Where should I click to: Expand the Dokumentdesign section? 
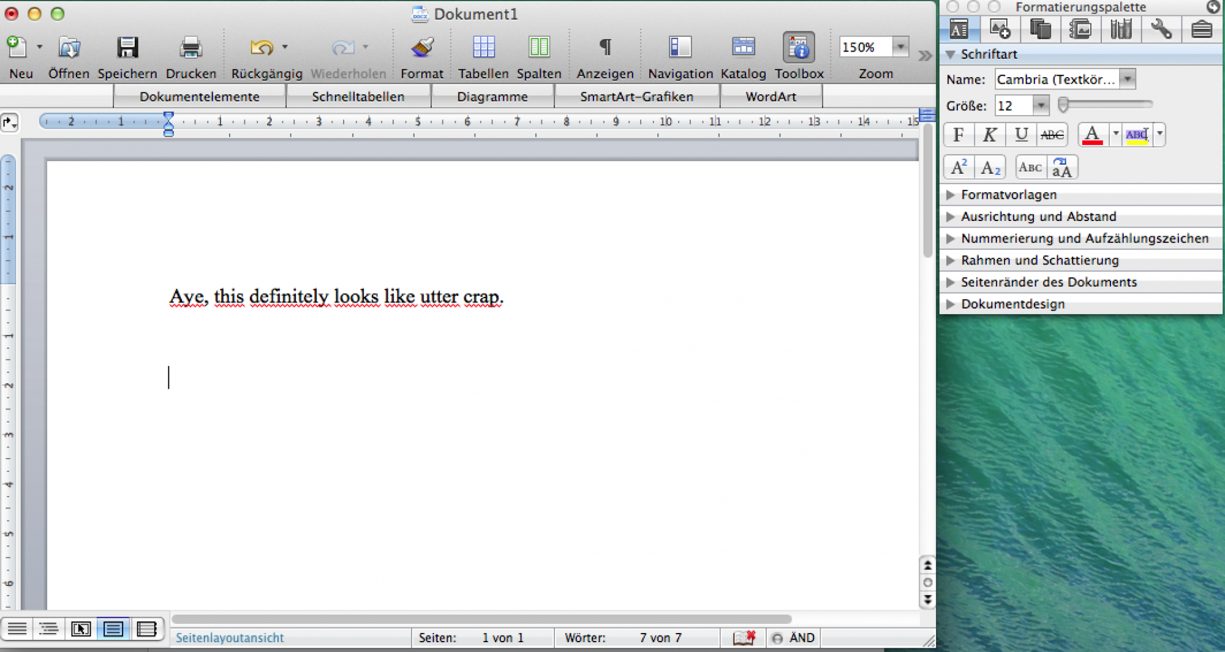point(950,304)
